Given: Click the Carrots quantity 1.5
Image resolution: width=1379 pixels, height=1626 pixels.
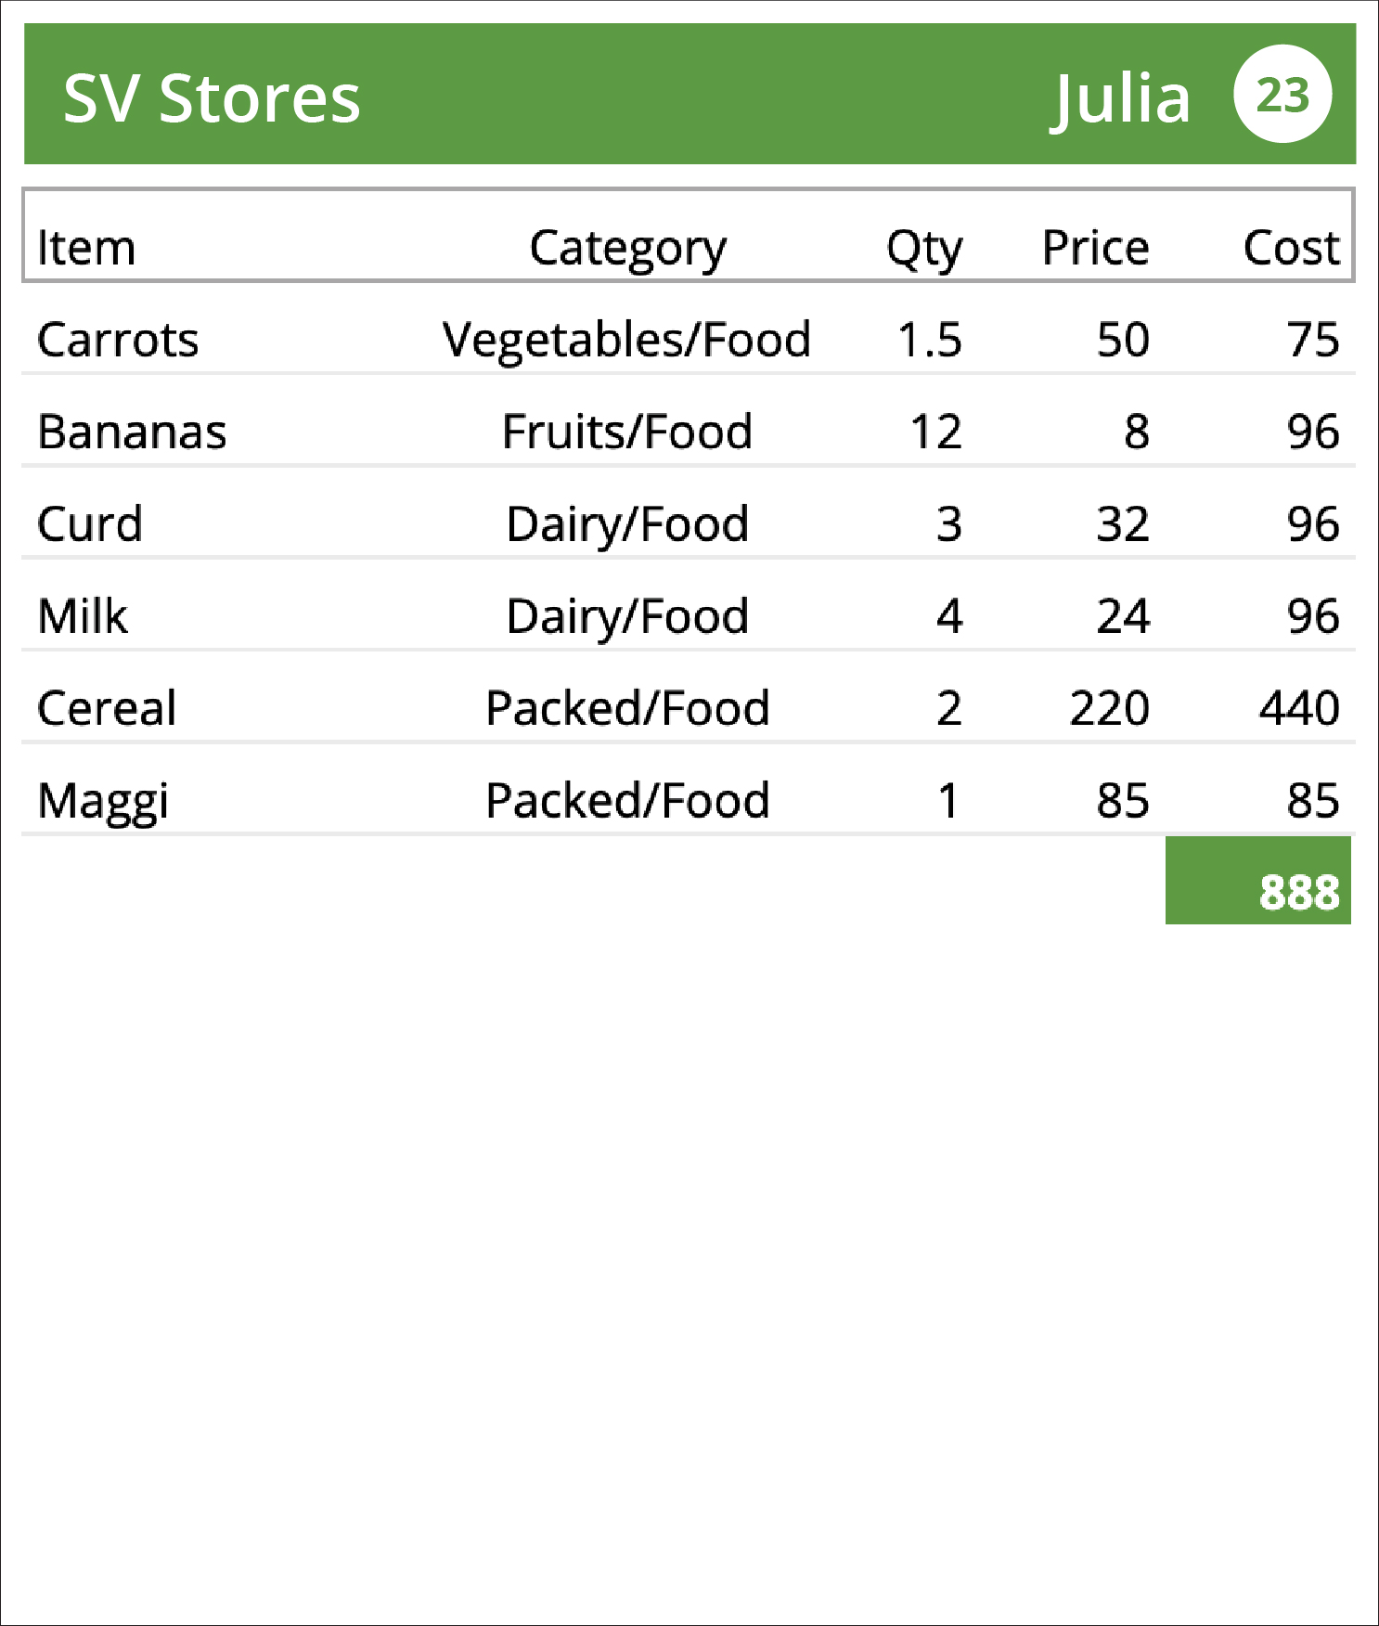Looking at the screenshot, I should point(930,340).
